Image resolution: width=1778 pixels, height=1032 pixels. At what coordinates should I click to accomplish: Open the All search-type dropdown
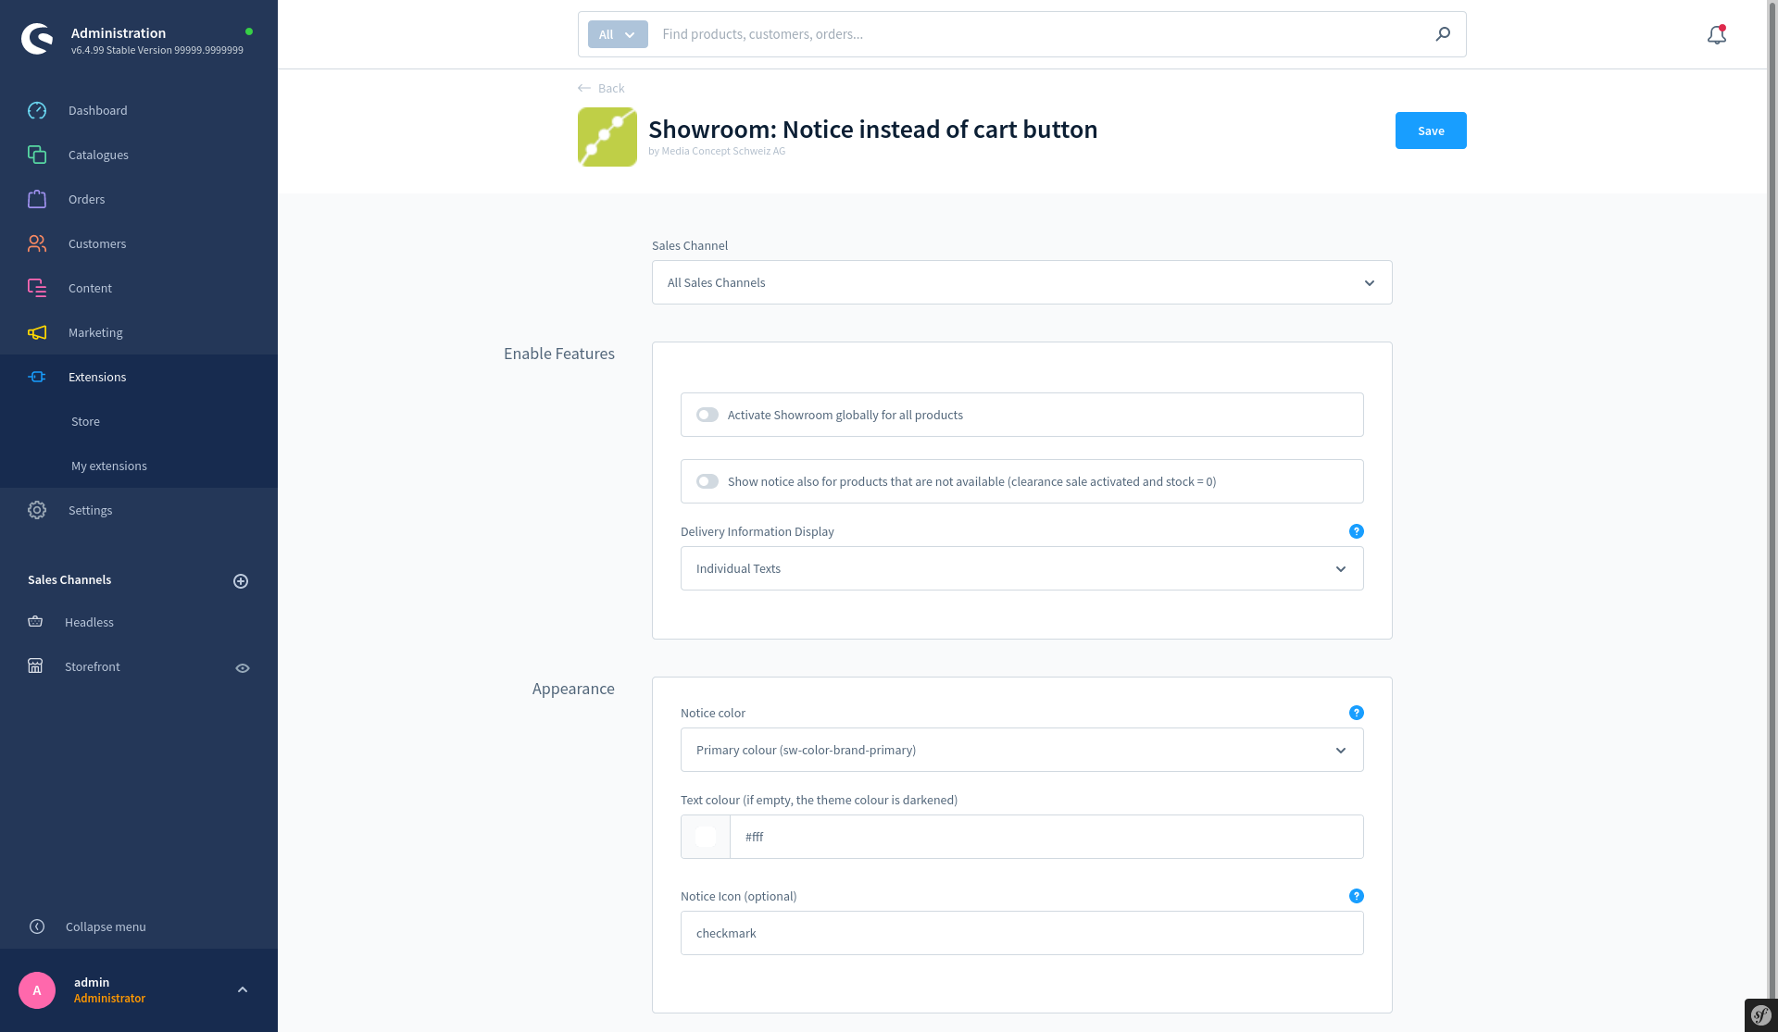point(618,34)
